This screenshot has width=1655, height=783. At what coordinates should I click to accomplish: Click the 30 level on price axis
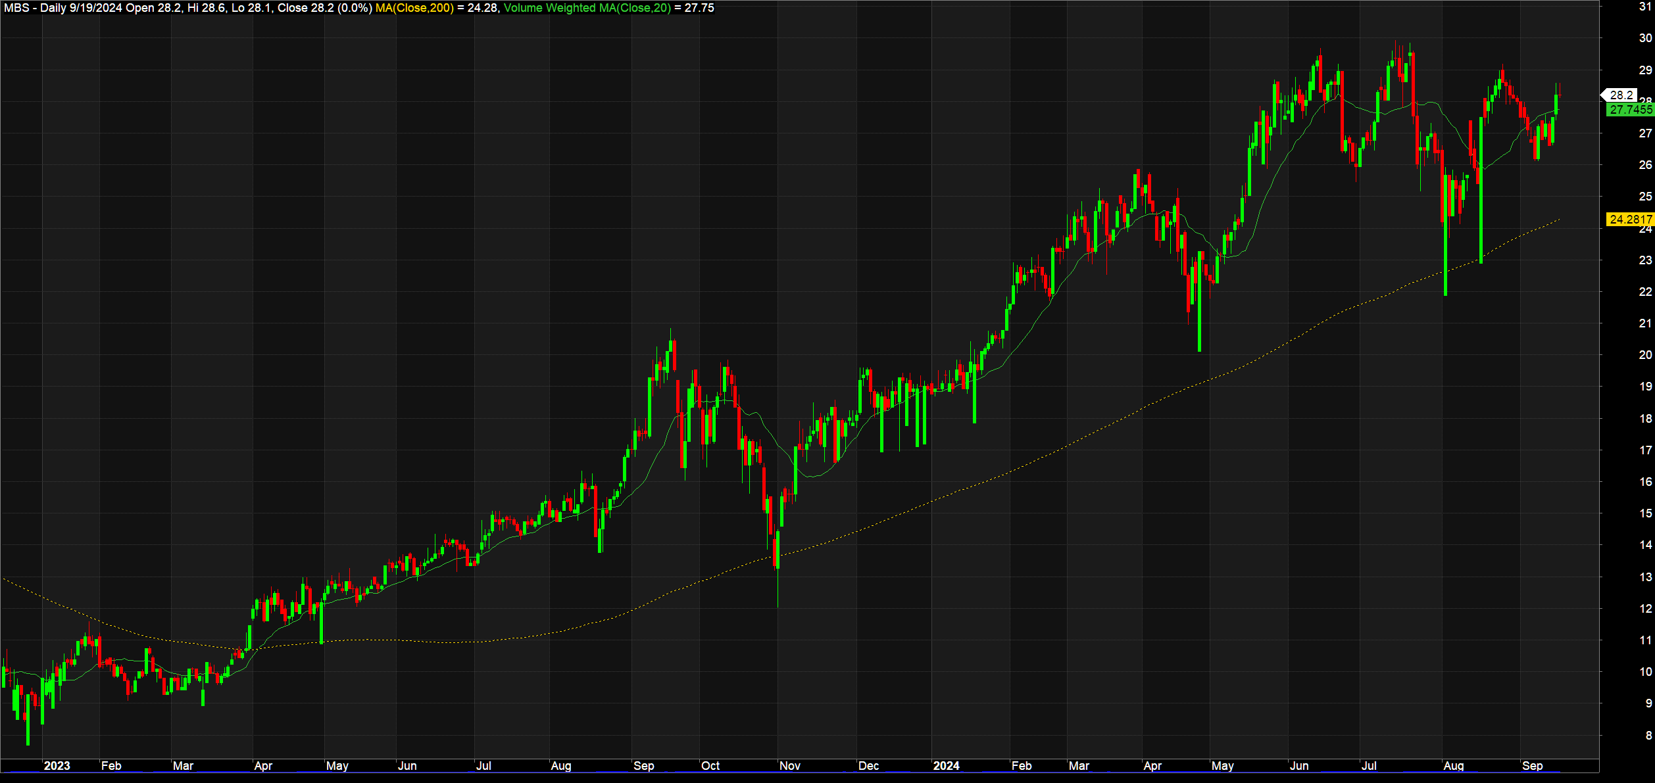click(x=1645, y=38)
